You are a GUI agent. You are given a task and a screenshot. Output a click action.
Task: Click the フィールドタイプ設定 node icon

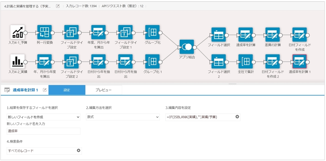click(x=71, y=32)
